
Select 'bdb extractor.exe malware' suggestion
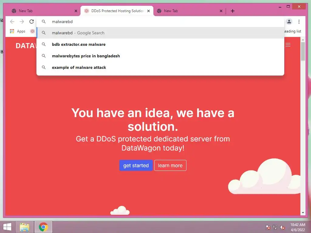click(x=160, y=44)
